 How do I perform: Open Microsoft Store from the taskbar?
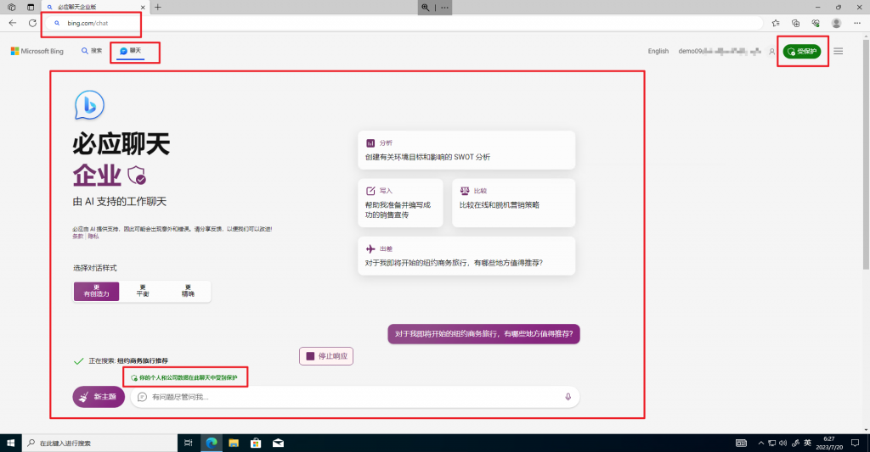[255, 443]
